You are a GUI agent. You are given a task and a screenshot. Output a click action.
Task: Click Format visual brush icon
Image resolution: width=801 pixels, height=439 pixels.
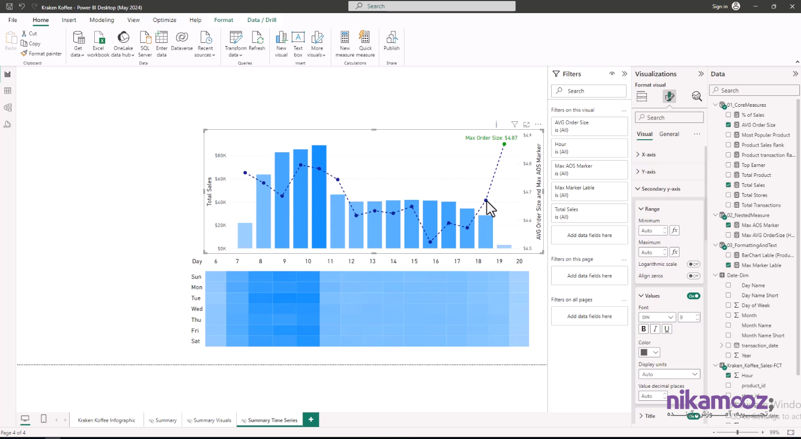tap(669, 96)
